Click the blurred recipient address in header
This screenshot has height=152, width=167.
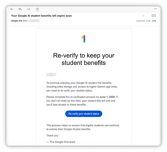tap(33, 21)
